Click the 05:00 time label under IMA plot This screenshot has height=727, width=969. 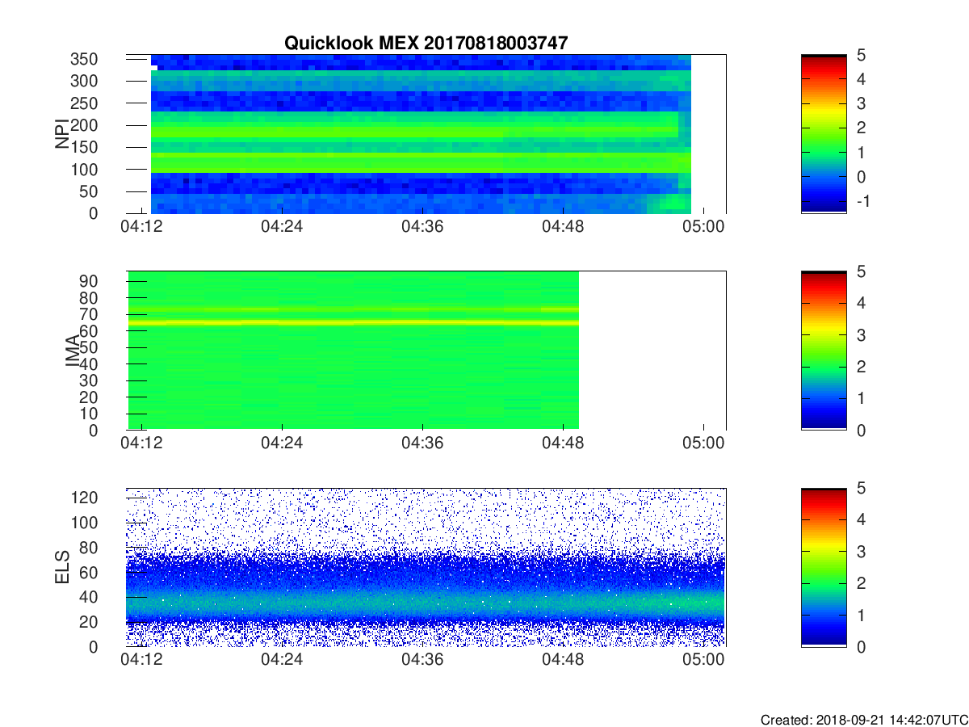point(703,444)
